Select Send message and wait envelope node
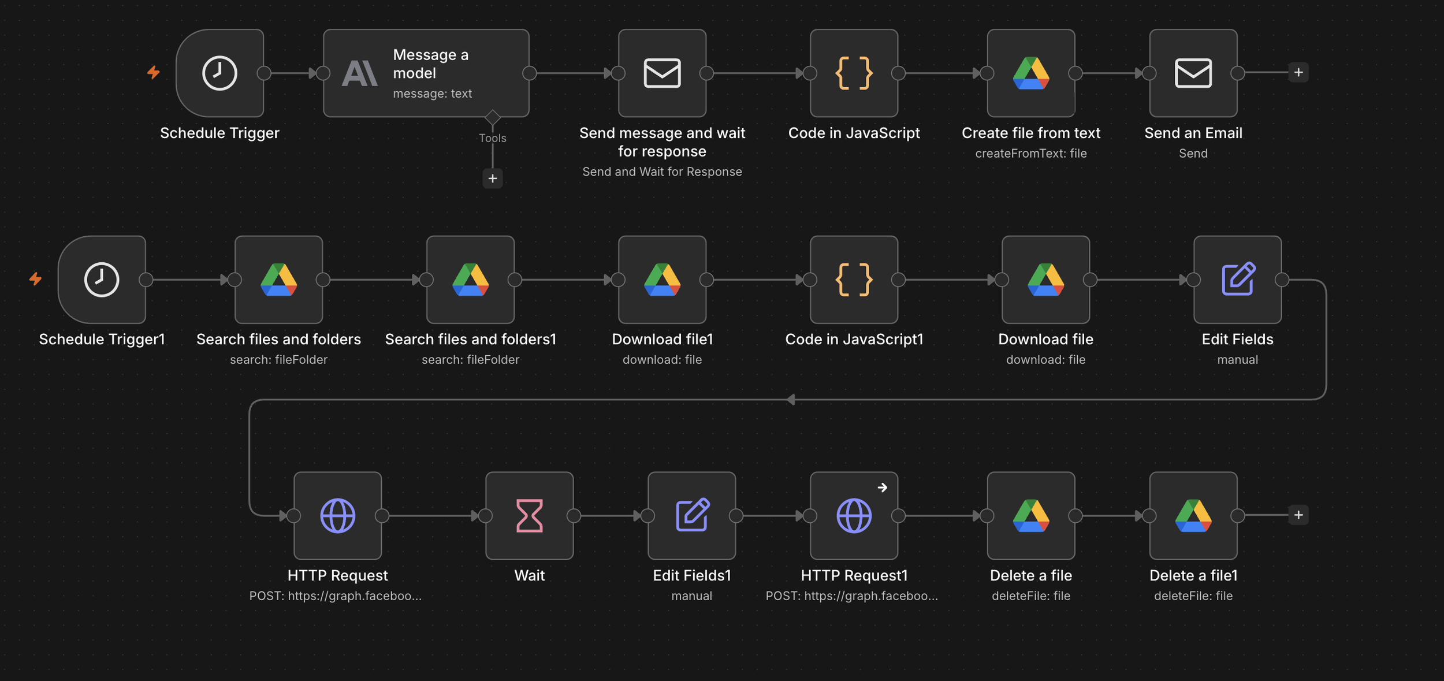This screenshot has height=681, width=1444. tap(662, 73)
